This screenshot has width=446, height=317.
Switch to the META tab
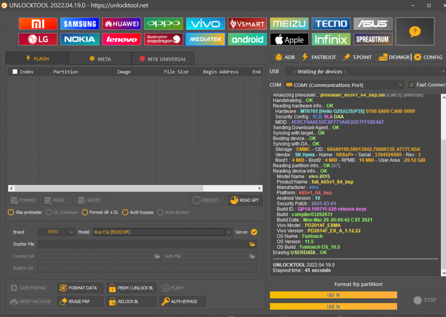[x=100, y=59]
